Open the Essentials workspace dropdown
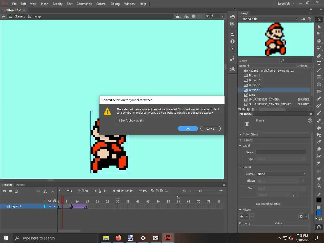 [x=286, y=4]
